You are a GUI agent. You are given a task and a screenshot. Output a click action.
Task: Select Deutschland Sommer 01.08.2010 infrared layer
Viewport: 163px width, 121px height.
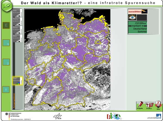17,30
